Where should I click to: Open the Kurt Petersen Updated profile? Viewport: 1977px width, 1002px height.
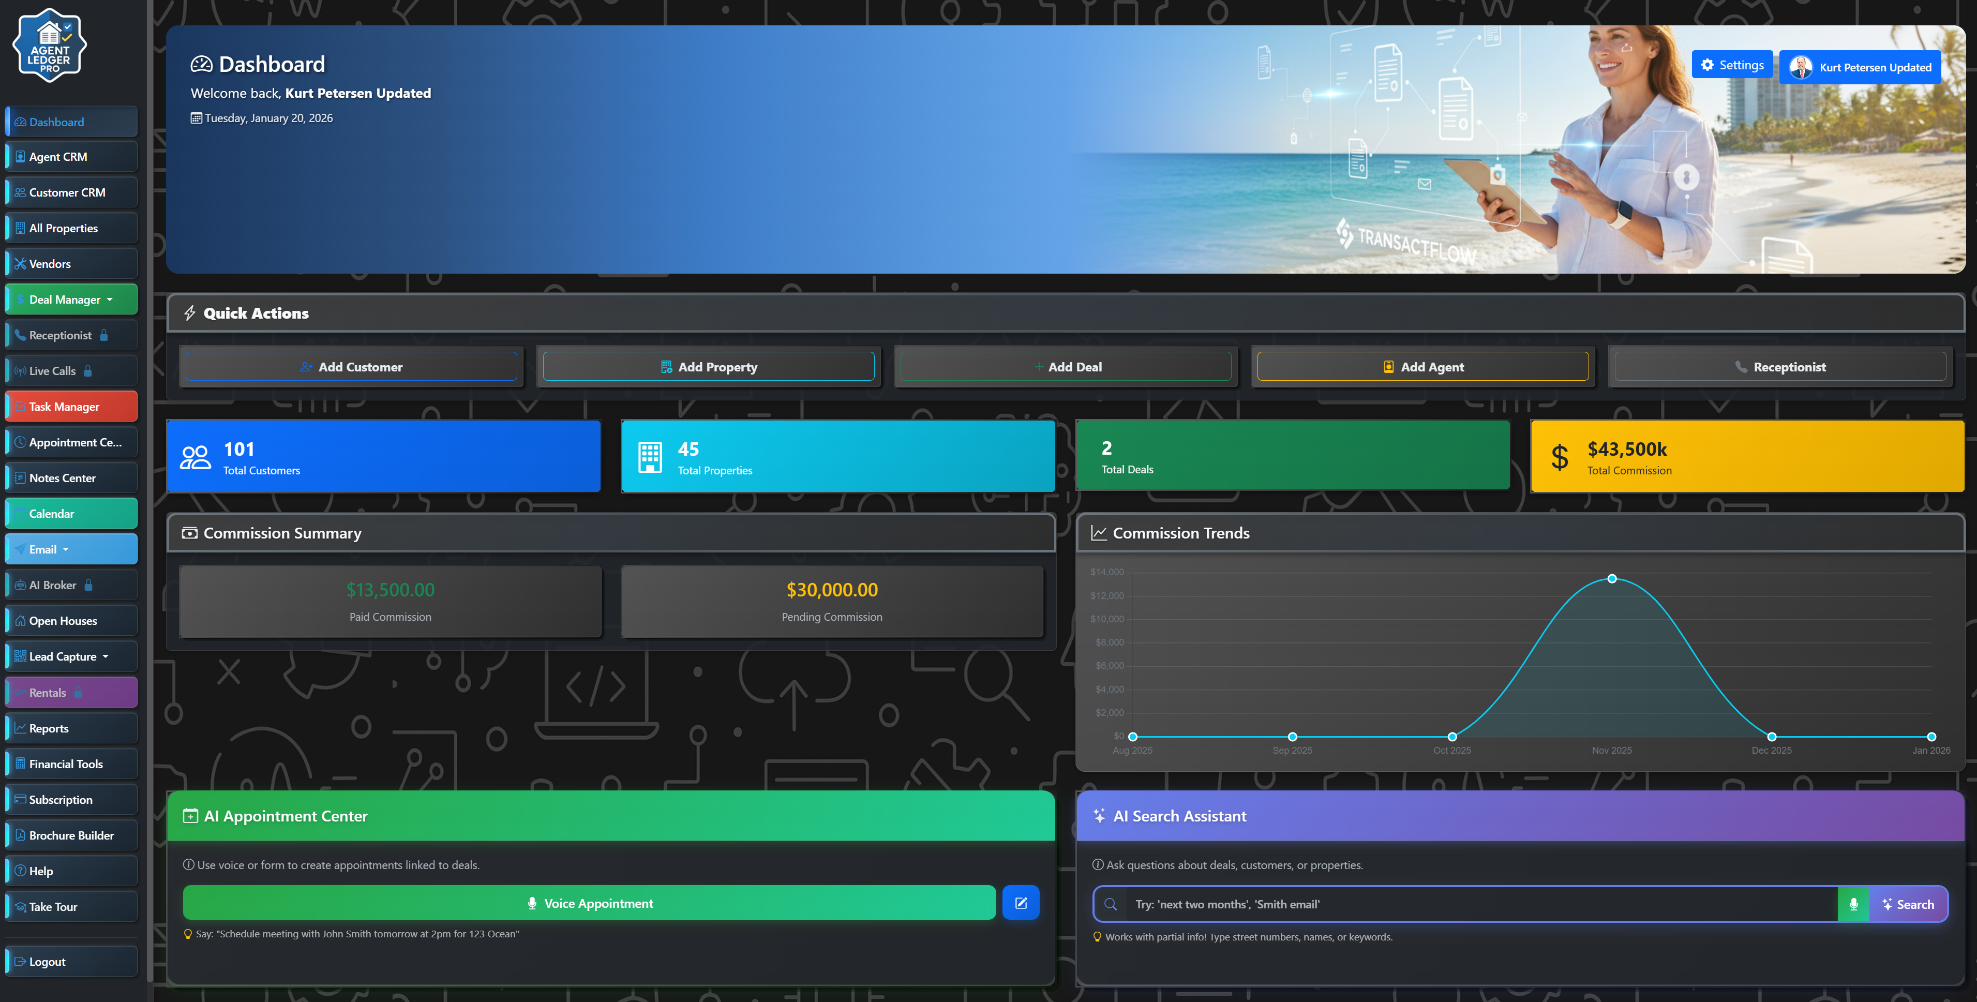1860,67
